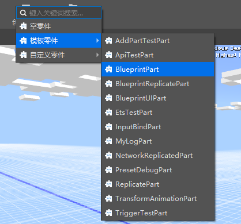The image size is (241, 224).
Task: Click the puzzle icon next to MyLogPart
Action: tap(108, 141)
